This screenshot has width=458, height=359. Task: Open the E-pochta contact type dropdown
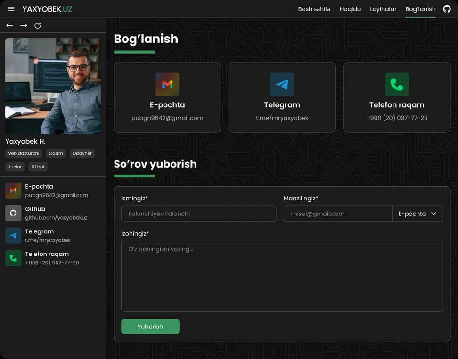tap(417, 214)
